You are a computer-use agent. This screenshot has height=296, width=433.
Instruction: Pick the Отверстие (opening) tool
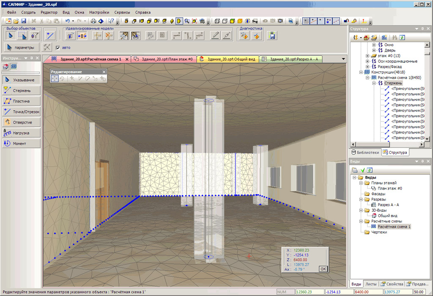[21, 122]
